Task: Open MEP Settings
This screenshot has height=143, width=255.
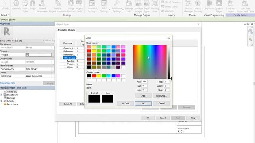Action: click(104, 6)
